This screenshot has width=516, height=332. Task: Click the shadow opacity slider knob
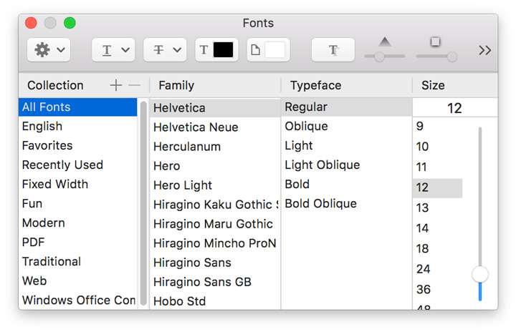379,57
